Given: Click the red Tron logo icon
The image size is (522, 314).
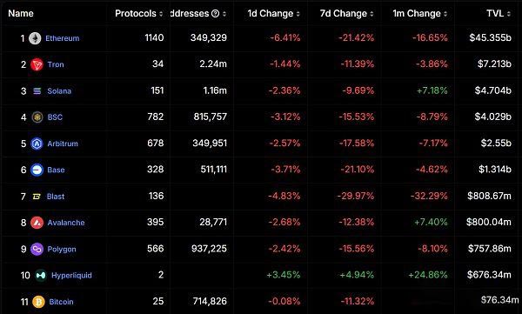Looking at the screenshot, I should (x=37, y=64).
